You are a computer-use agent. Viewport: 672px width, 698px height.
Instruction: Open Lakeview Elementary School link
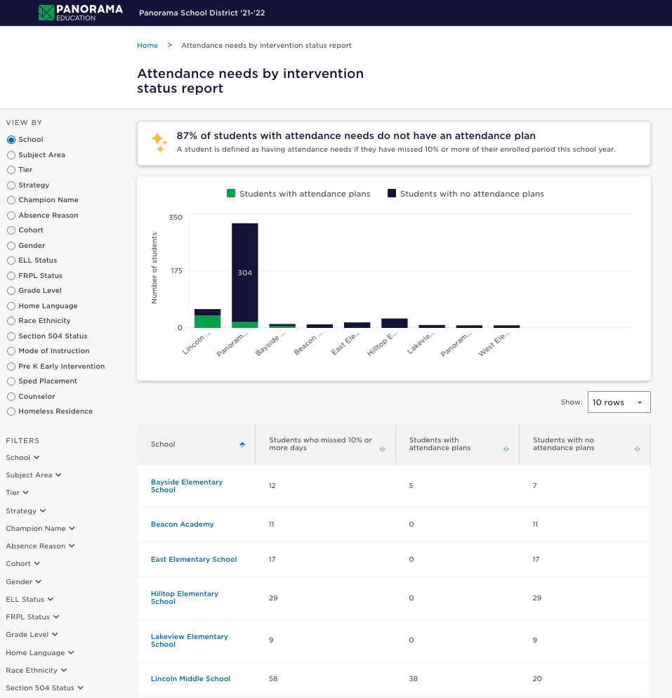pos(189,640)
